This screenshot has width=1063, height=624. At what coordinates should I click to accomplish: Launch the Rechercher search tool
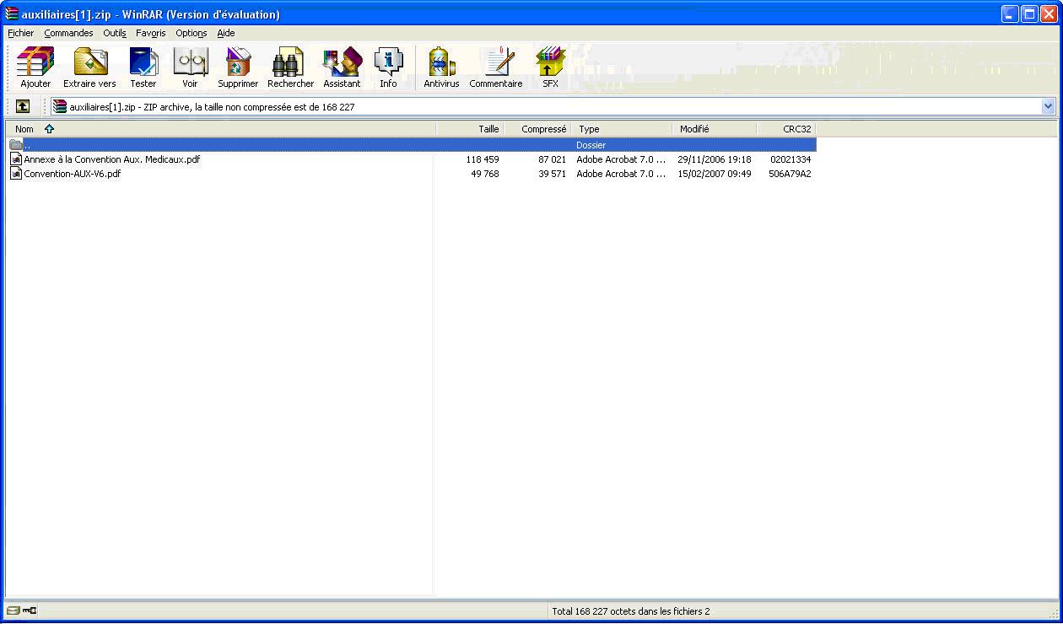290,67
